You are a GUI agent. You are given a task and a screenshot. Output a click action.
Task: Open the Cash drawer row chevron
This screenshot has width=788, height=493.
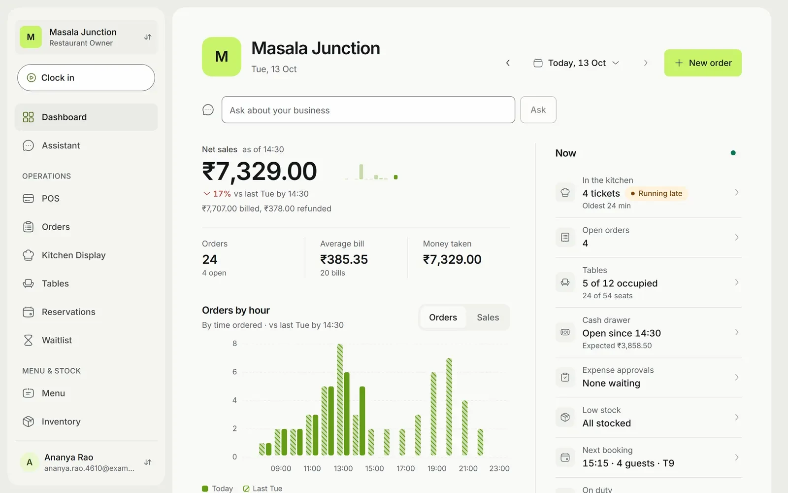click(737, 332)
